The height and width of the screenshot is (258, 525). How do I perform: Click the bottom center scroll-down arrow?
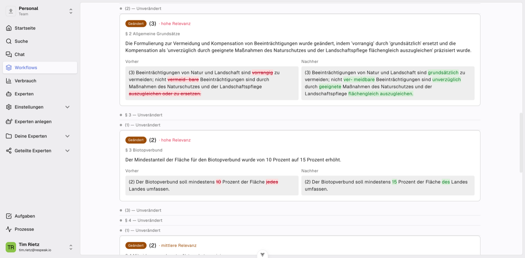pyautogui.click(x=262, y=254)
